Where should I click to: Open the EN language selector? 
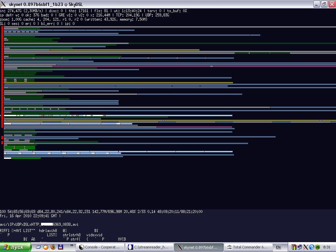[x=278, y=247]
